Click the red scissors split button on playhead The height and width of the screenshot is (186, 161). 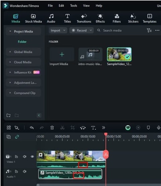(106, 155)
